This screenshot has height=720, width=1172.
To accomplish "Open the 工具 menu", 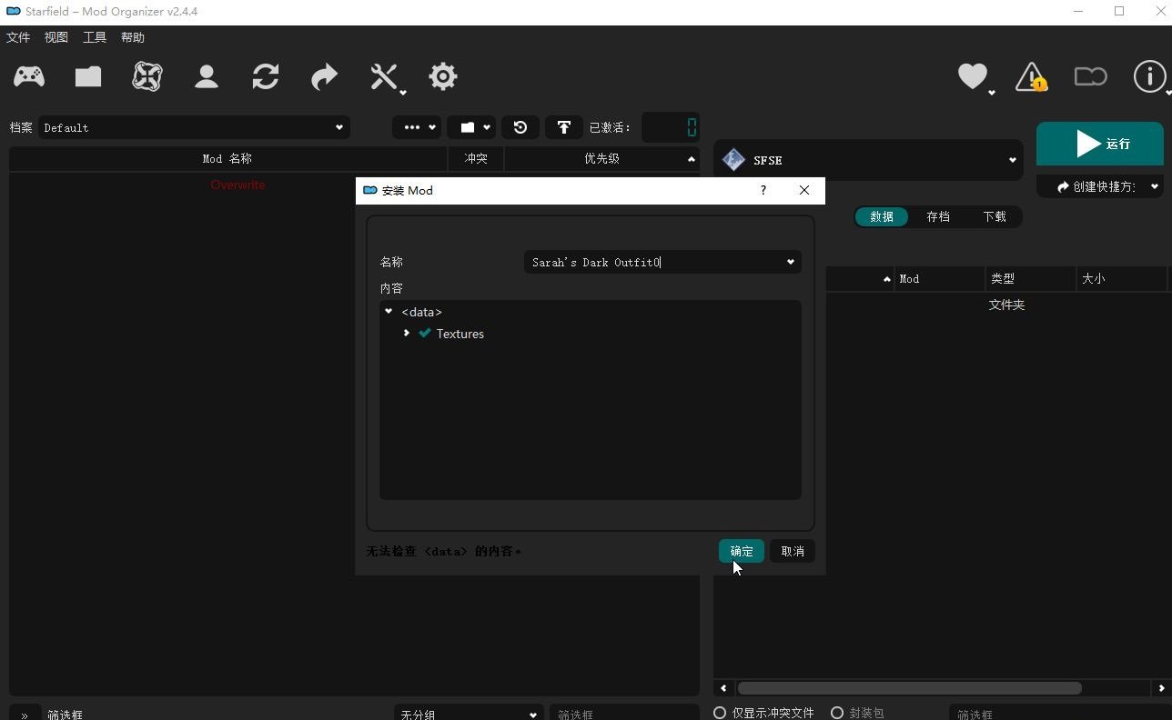I will (x=95, y=37).
